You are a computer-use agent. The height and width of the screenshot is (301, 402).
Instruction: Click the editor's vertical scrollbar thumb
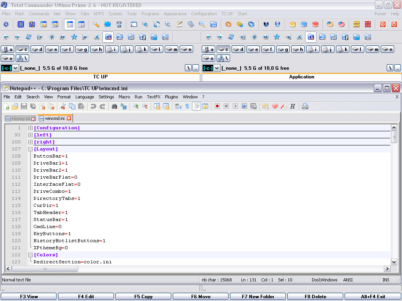(x=394, y=137)
